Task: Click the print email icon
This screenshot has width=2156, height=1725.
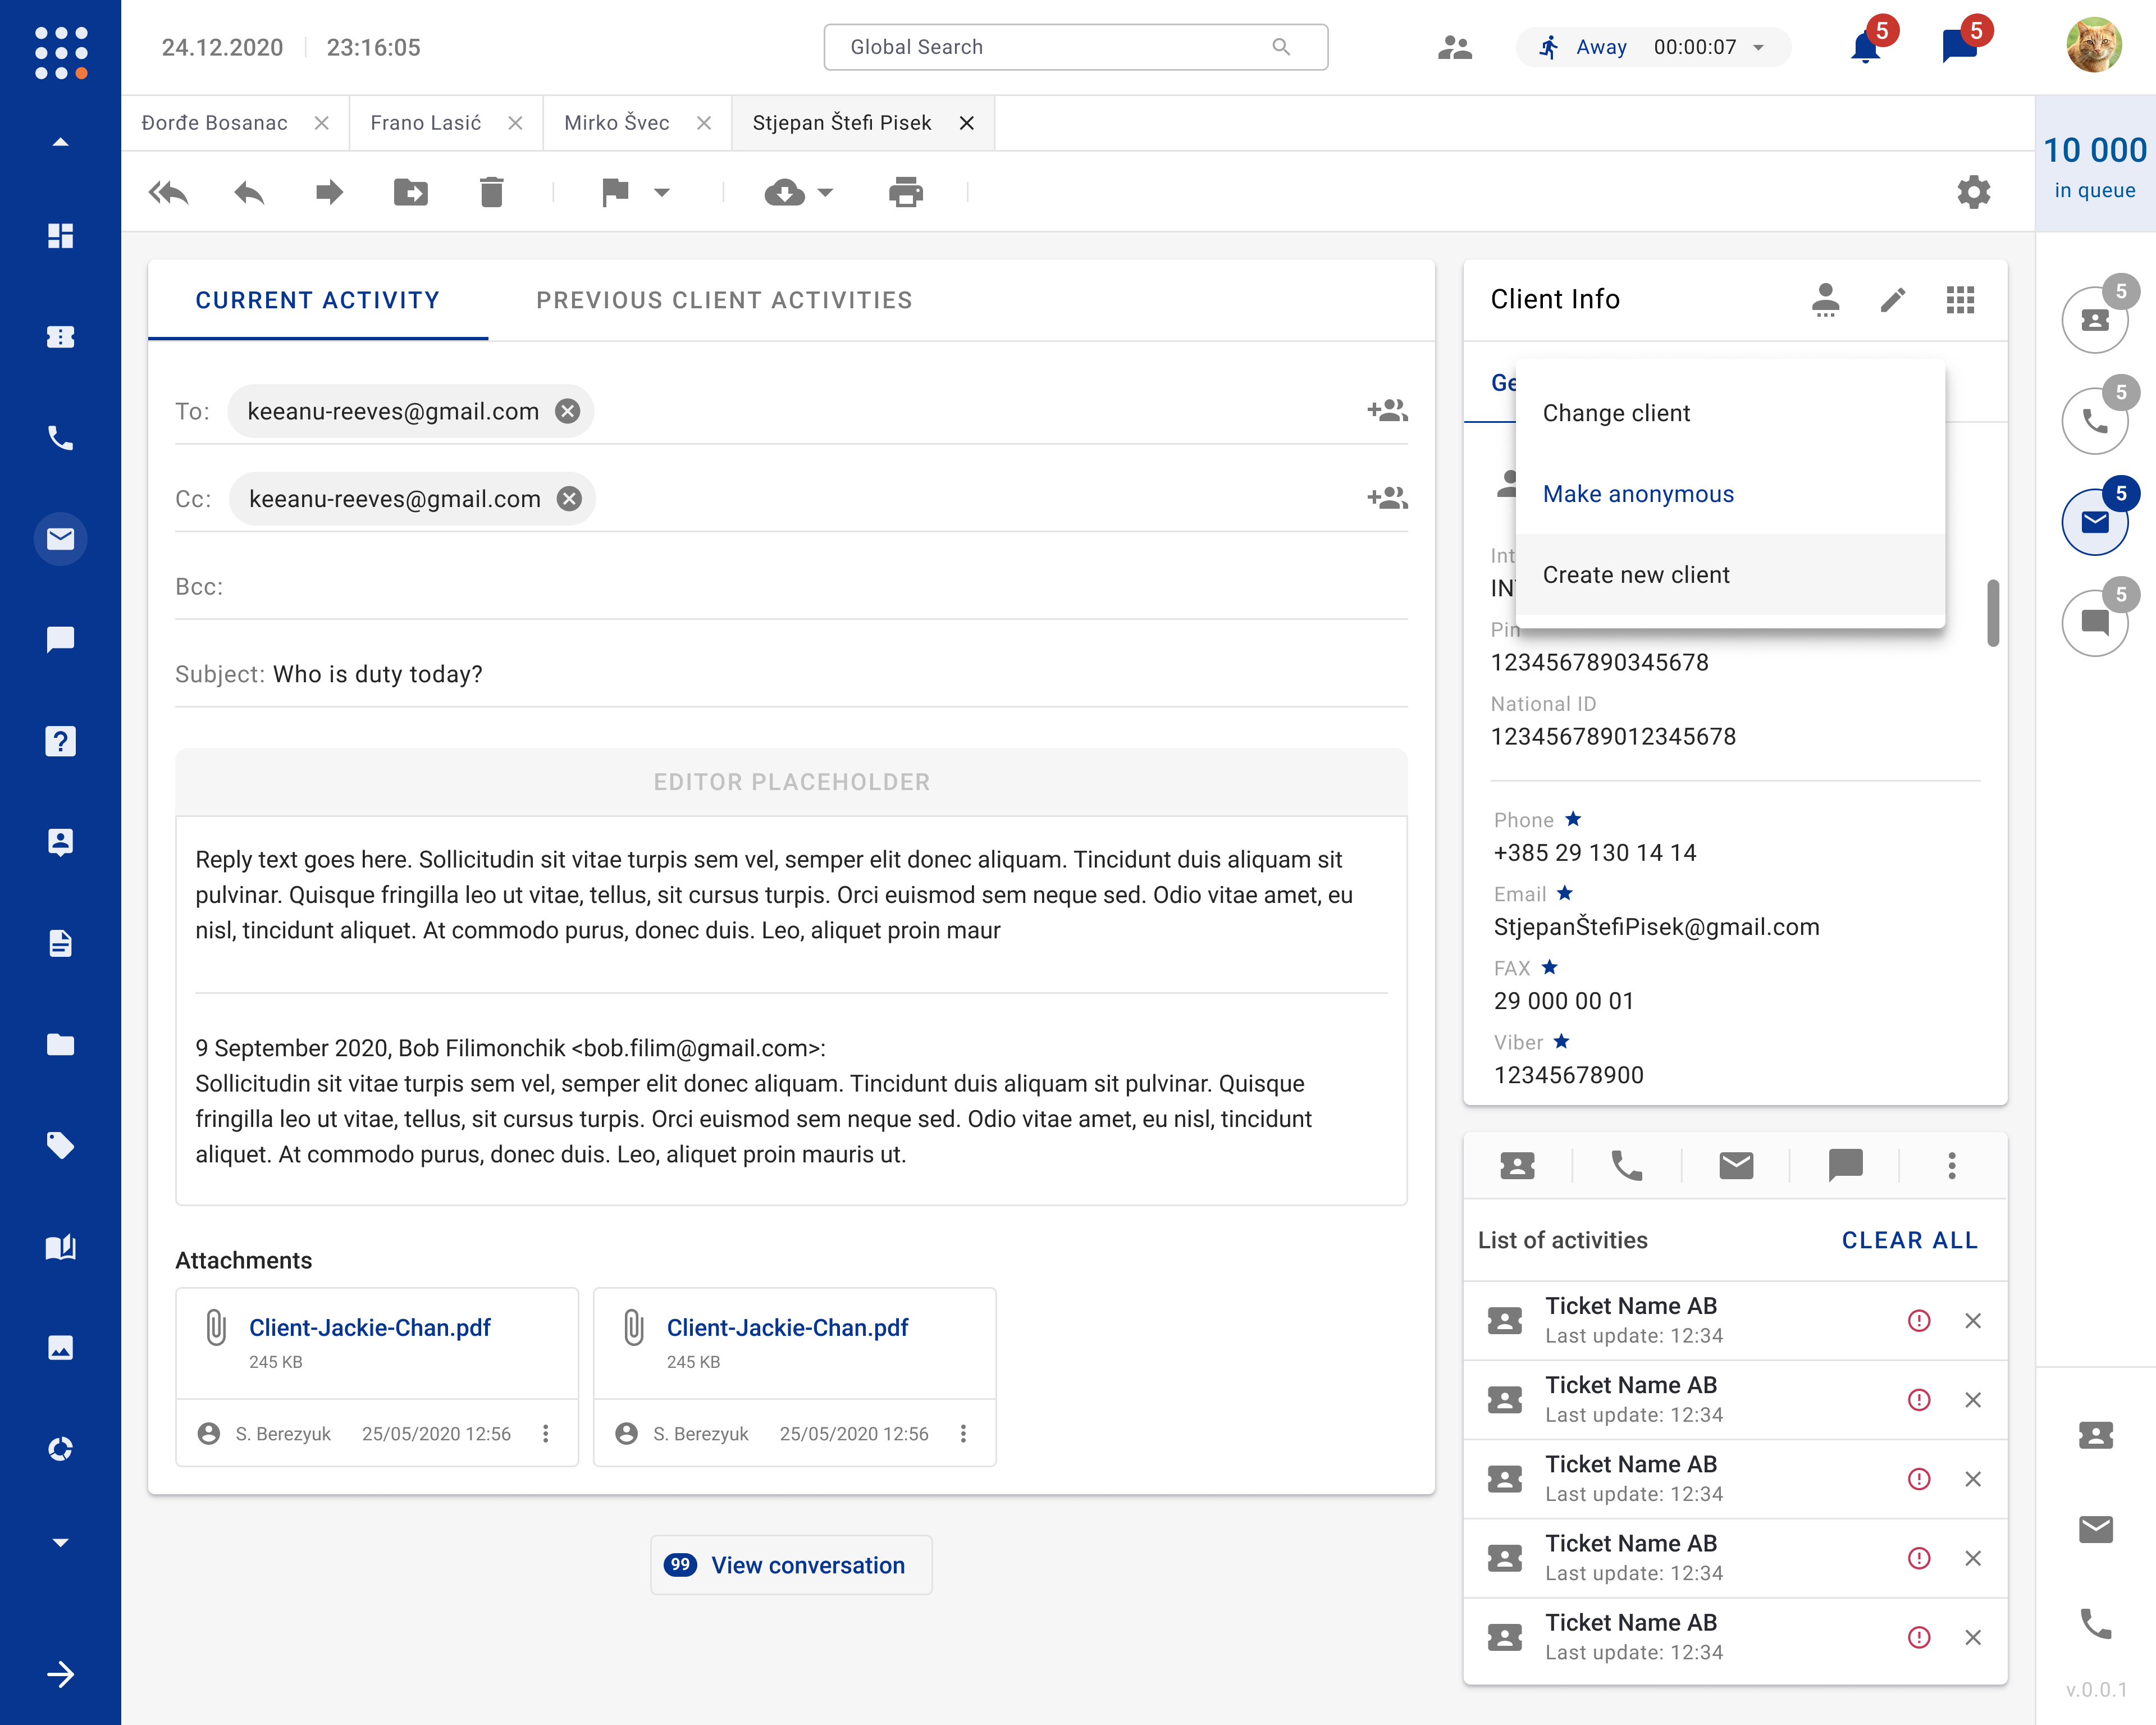Action: 905,192
